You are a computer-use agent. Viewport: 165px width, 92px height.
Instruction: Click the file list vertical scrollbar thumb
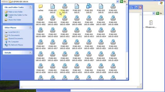[x=127, y=29]
